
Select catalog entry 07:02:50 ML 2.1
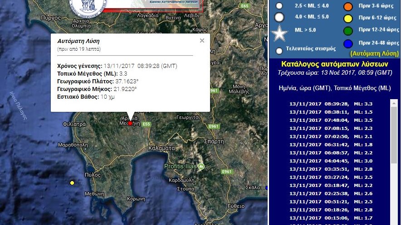pos(331,136)
